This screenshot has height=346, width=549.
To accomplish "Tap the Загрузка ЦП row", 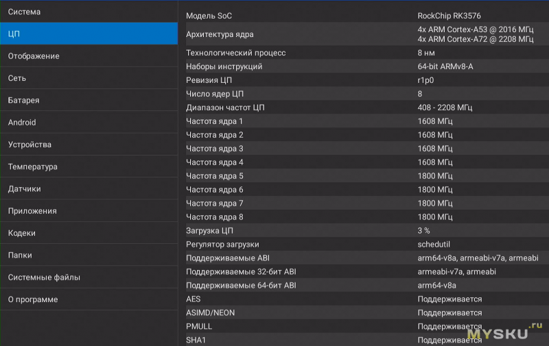I will (364, 231).
